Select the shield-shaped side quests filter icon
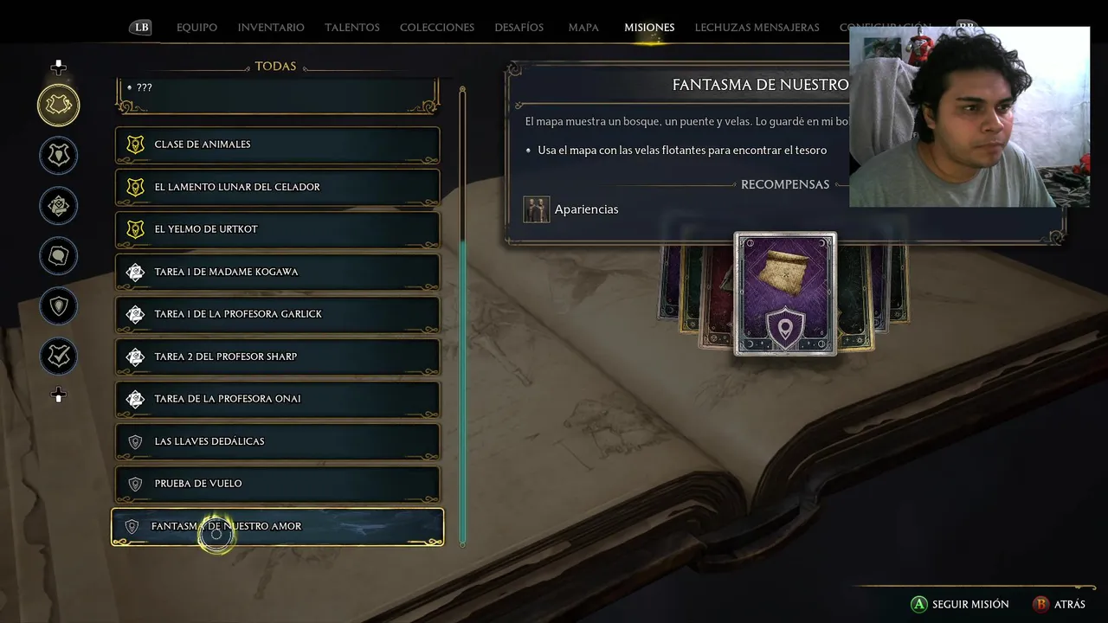The width and height of the screenshot is (1108, 623). 59,306
